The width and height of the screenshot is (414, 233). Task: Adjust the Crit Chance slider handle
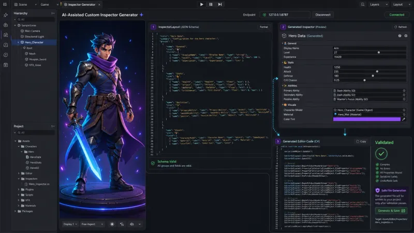(x=365, y=80)
